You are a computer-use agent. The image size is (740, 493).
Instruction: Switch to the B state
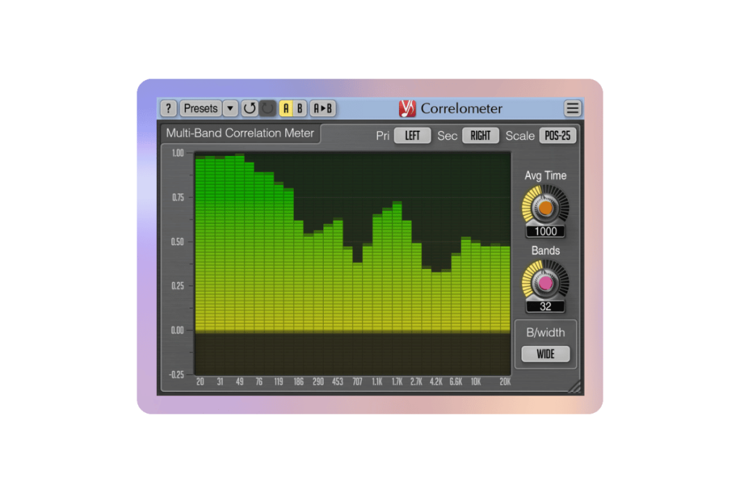[x=300, y=108]
